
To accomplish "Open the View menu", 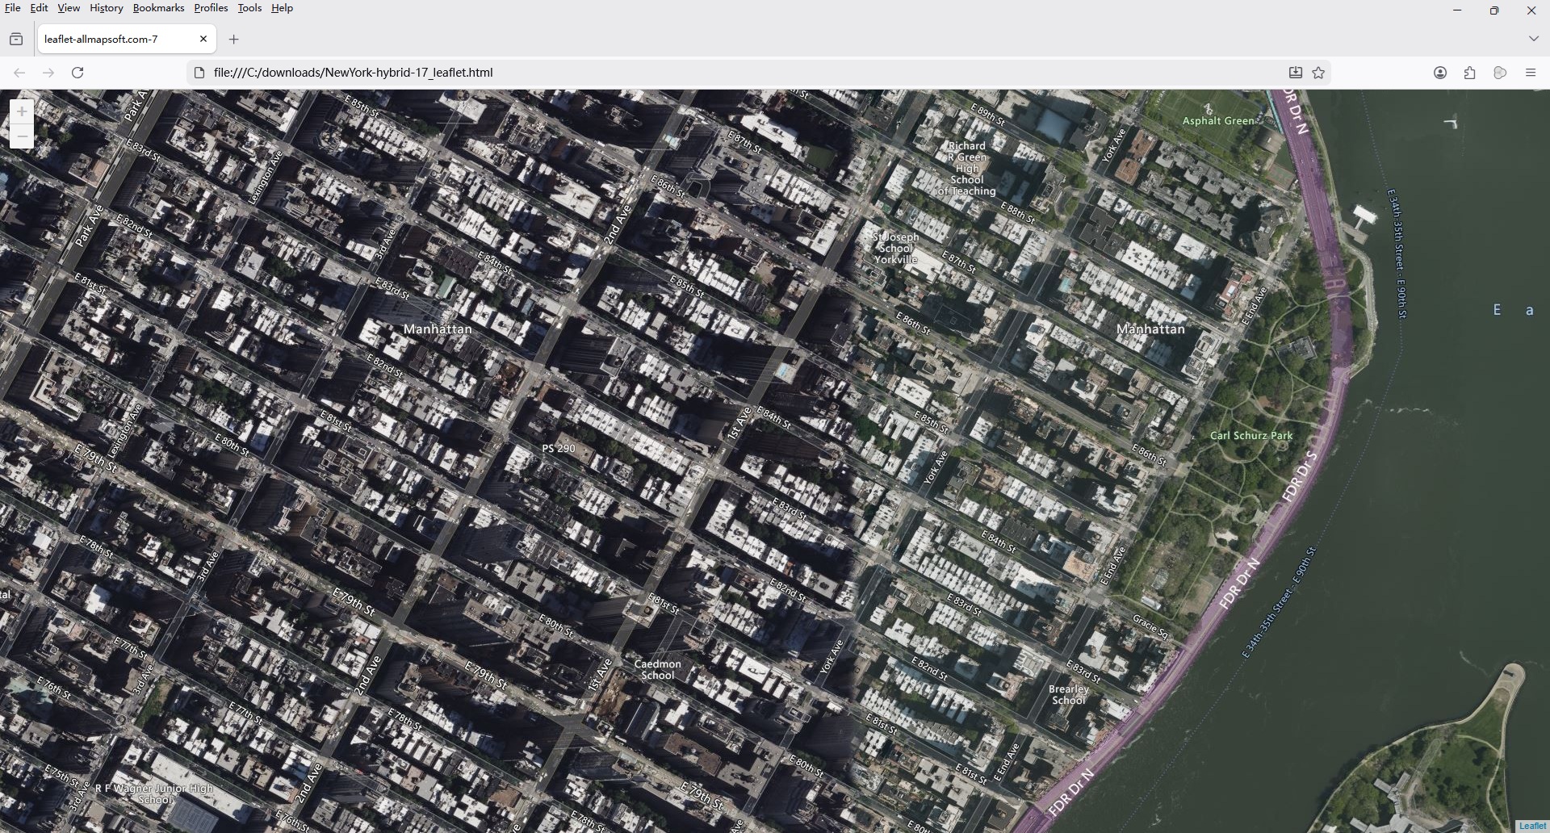I will click(69, 8).
